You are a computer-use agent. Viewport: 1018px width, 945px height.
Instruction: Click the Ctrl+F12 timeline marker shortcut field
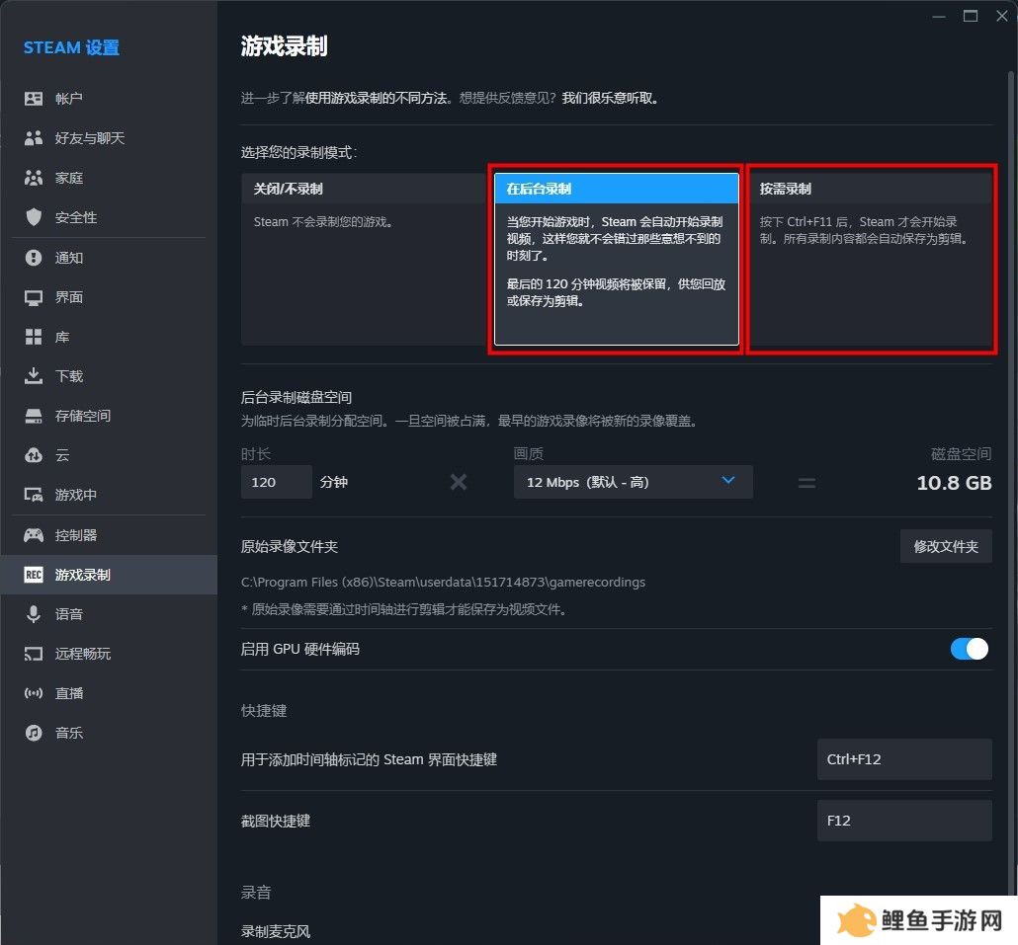point(904,758)
